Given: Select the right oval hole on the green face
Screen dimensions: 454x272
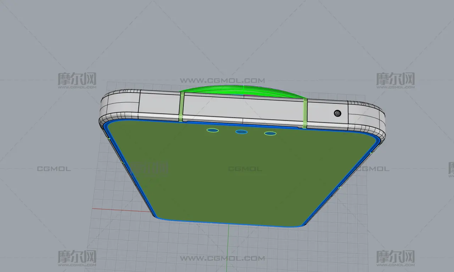Looking at the screenshot, I should (x=270, y=134).
